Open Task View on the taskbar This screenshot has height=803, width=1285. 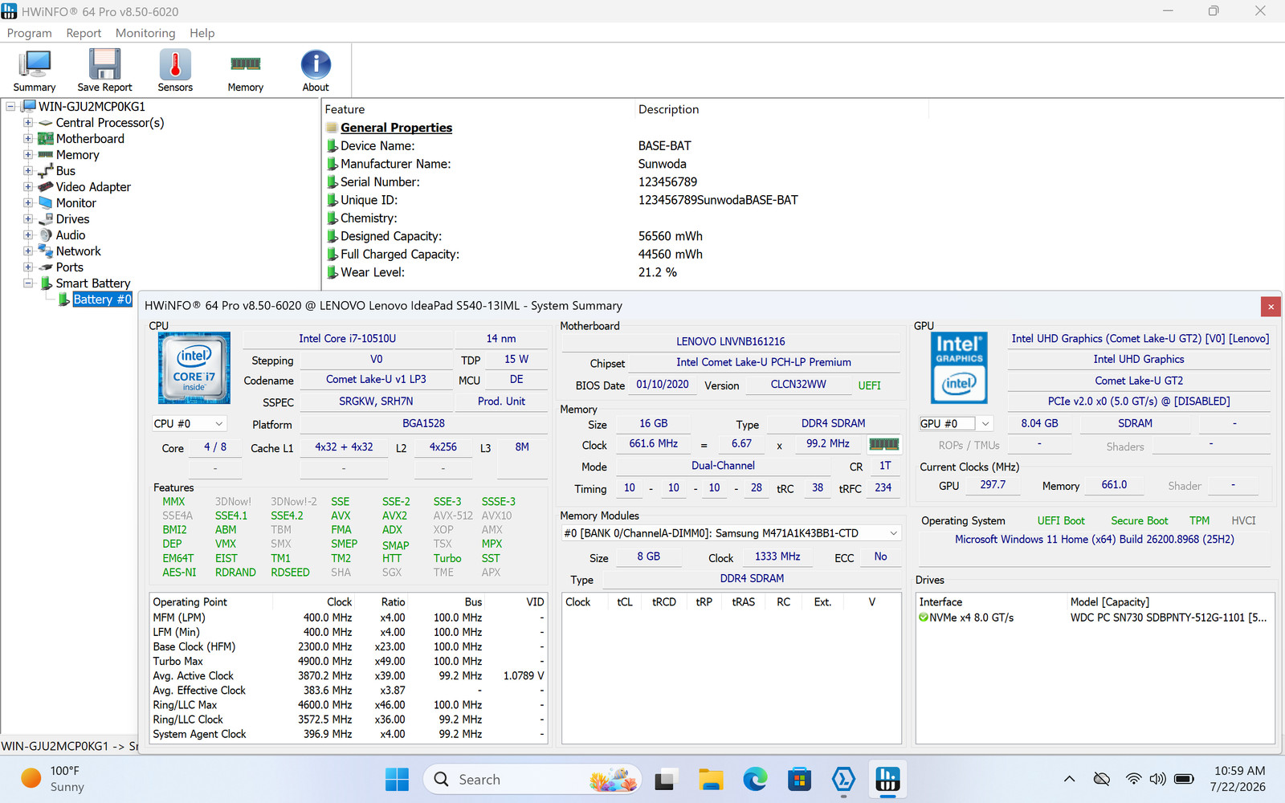665,779
